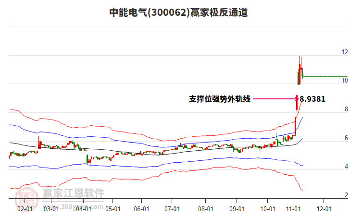
Task: Select the 02-01 date axis label
Action: (x=25, y=209)
